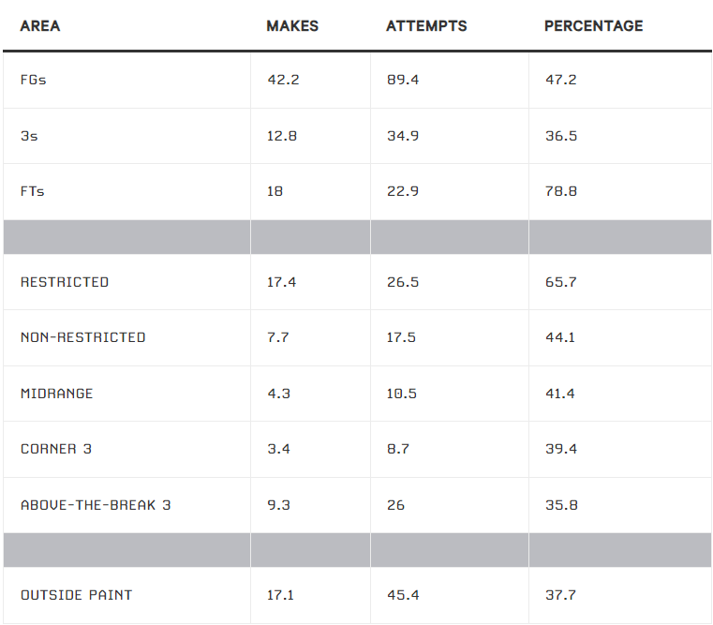Click the FTs percentage value 78.8
This screenshot has height=625, width=713.
[561, 191]
